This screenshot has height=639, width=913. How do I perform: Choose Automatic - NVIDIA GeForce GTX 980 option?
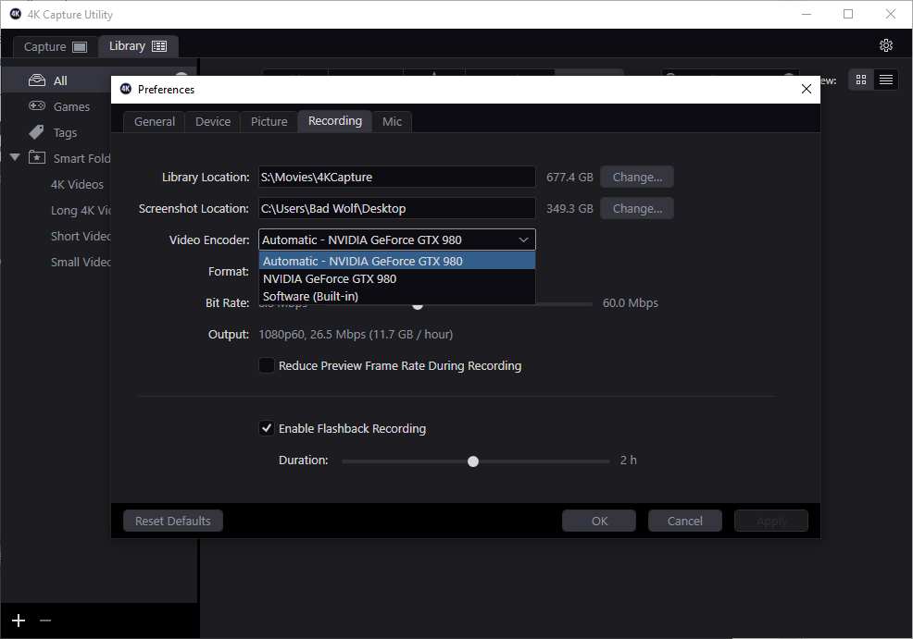396,261
